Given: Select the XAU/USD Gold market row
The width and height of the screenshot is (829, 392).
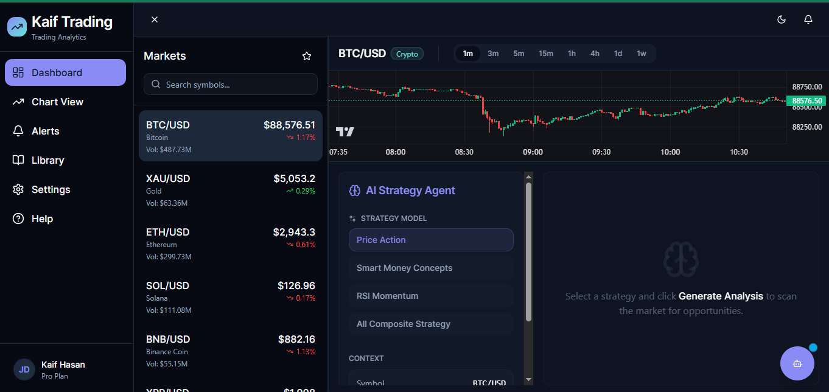Looking at the screenshot, I should coord(231,189).
